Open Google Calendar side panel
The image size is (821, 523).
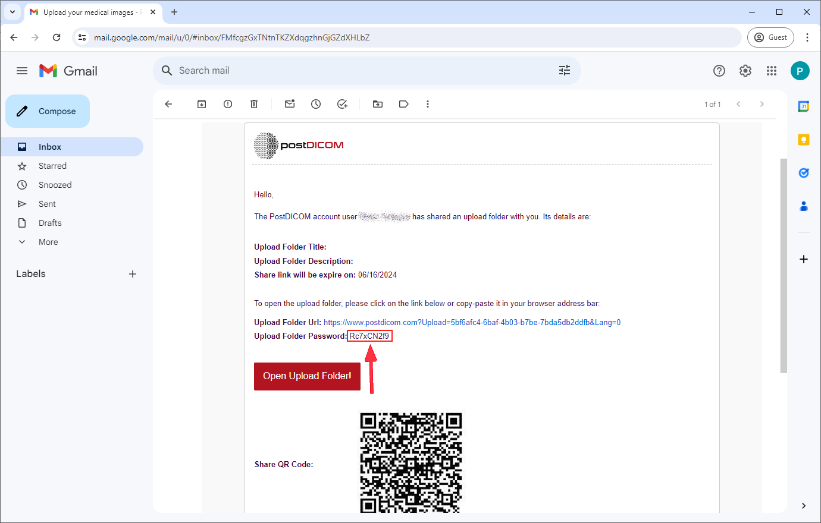click(803, 107)
